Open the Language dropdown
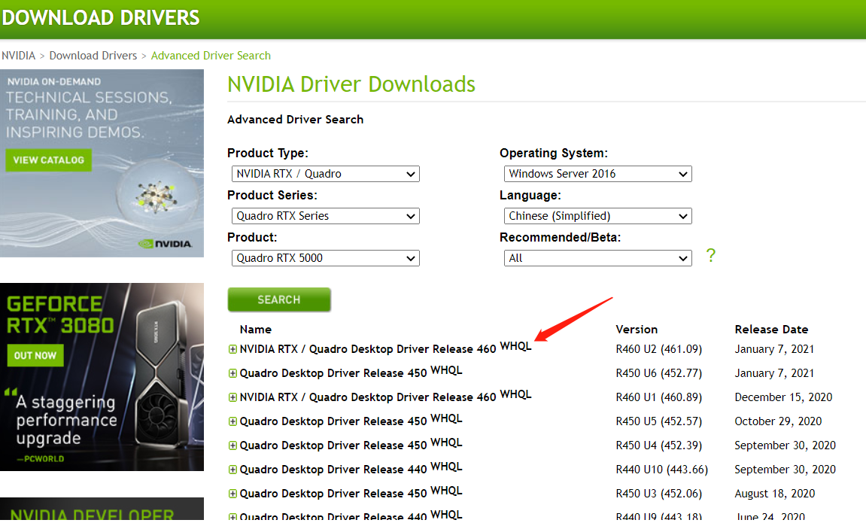This screenshot has height=526, width=866. [x=597, y=215]
